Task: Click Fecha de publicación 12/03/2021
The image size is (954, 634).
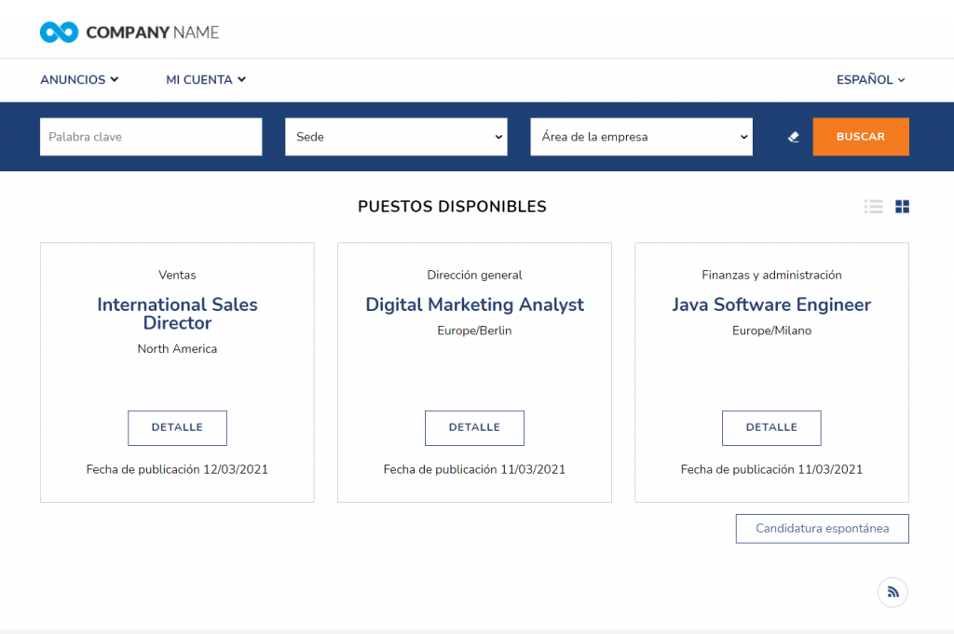Action: (177, 469)
